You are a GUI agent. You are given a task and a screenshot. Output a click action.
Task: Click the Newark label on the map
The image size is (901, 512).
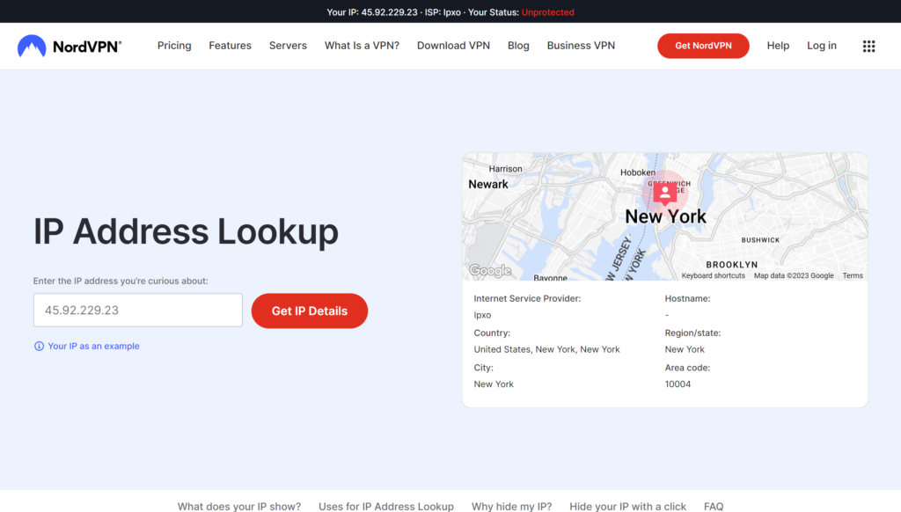[x=488, y=185]
